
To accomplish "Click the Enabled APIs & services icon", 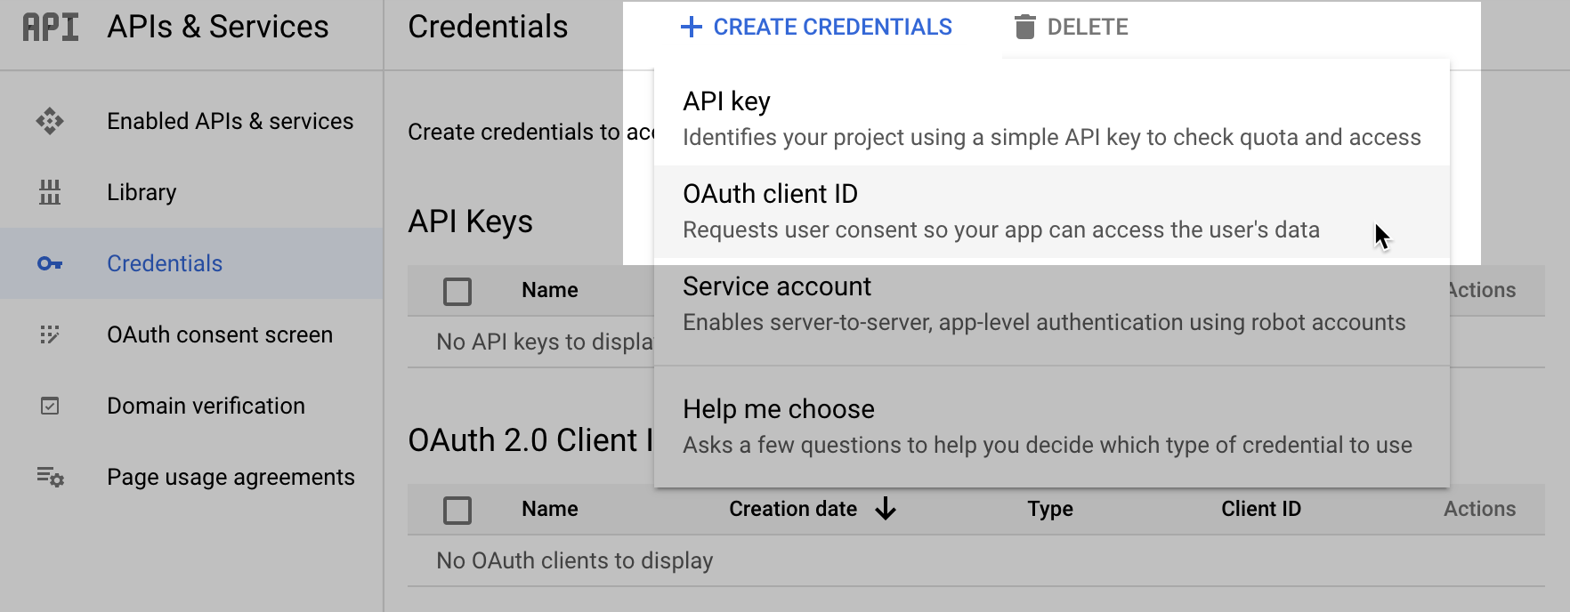I will [x=50, y=121].
